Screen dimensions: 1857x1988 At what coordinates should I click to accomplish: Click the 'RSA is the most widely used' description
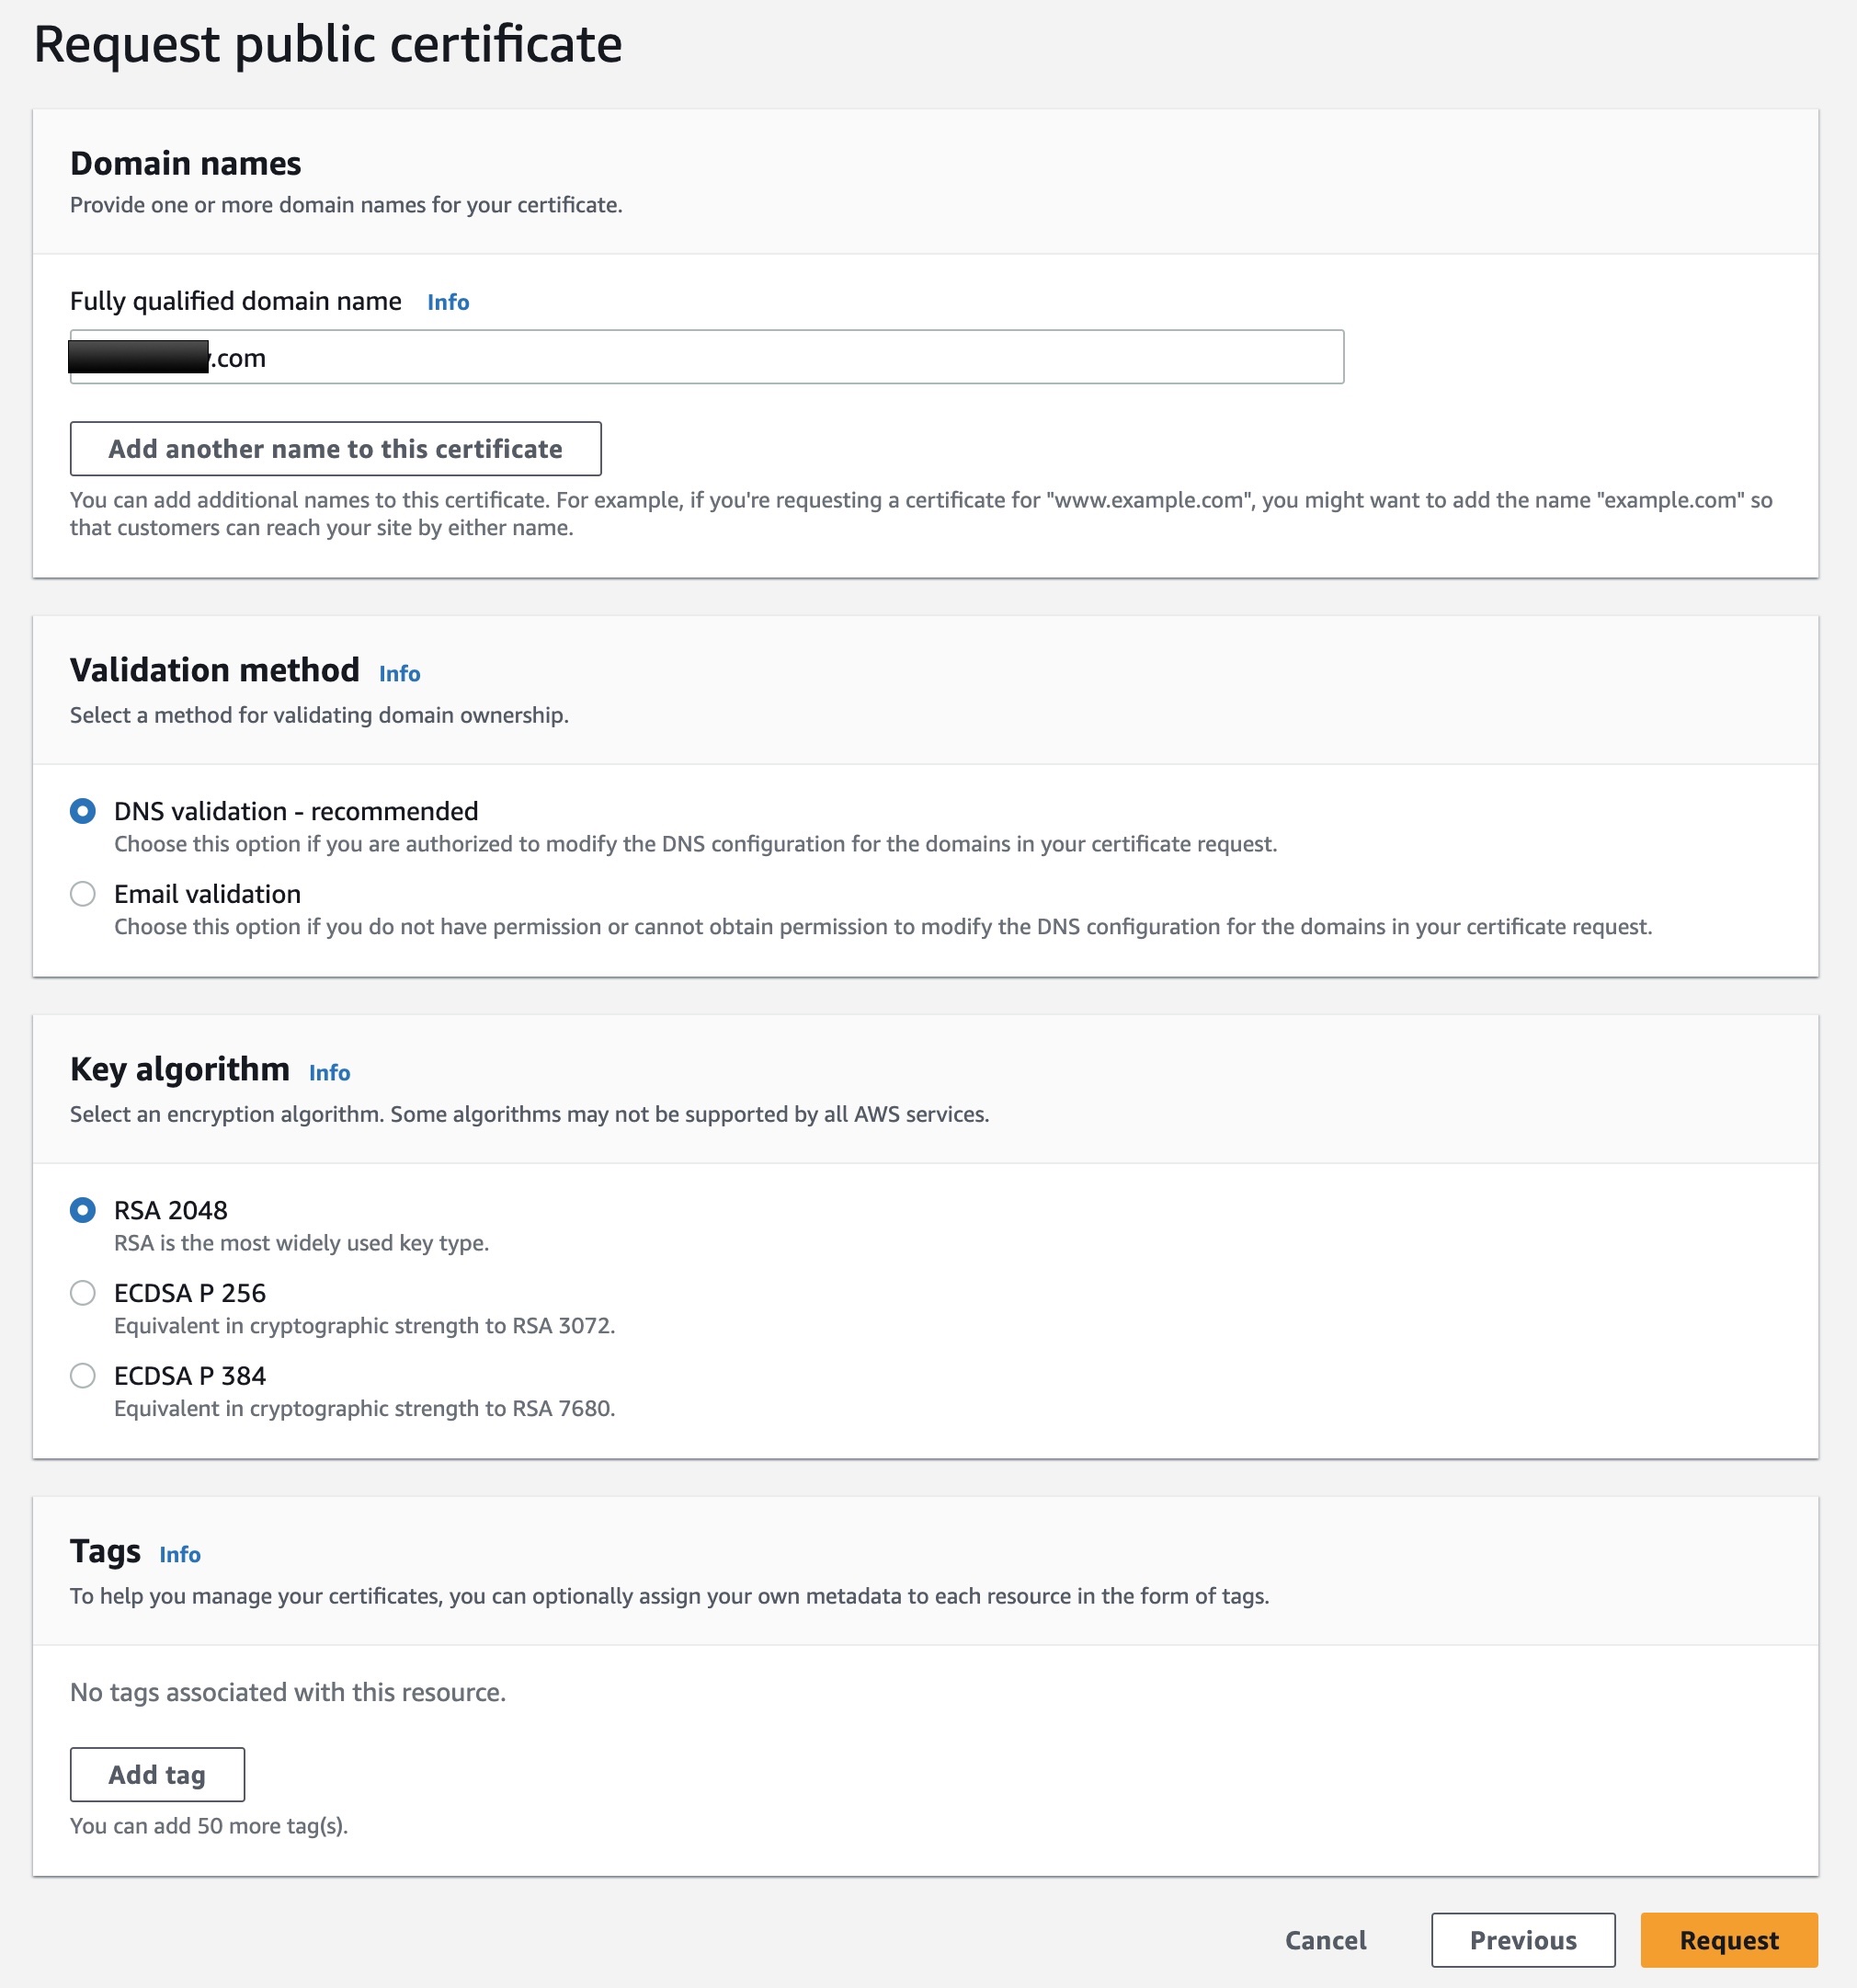pyautogui.click(x=301, y=1243)
